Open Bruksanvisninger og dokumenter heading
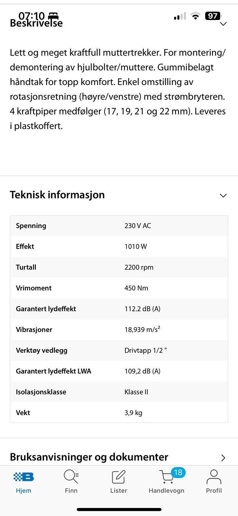The height and width of the screenshot is (516, 238). point(89,457)
